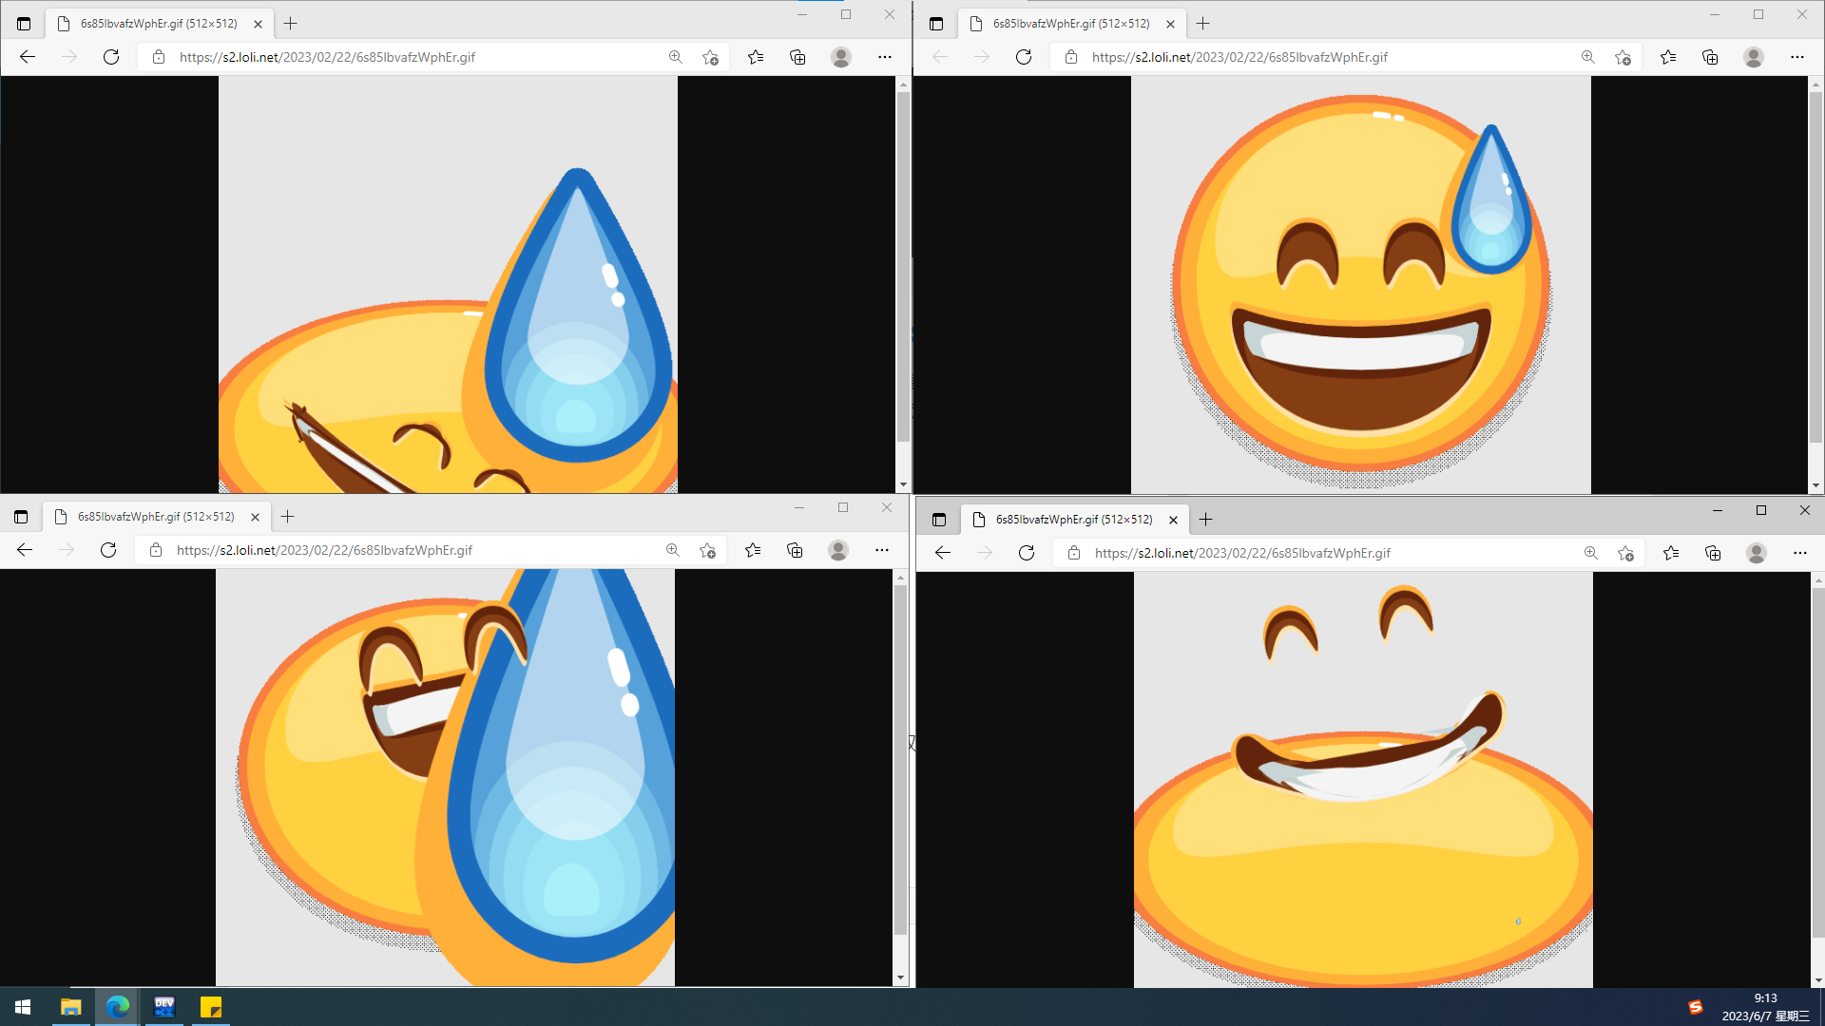
Task: Open Windows Start menu
Action: click(x=23, y=1007)
